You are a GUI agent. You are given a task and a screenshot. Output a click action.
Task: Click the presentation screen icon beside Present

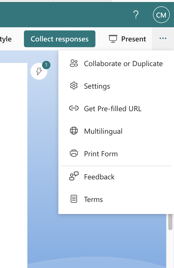[113, 39]
